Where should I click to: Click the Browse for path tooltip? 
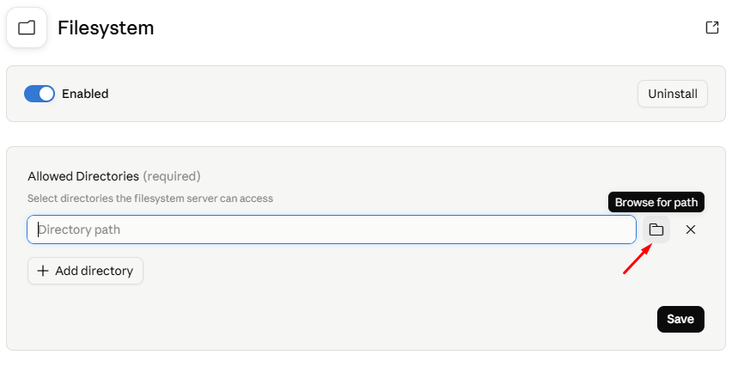(x=656, y=202)
